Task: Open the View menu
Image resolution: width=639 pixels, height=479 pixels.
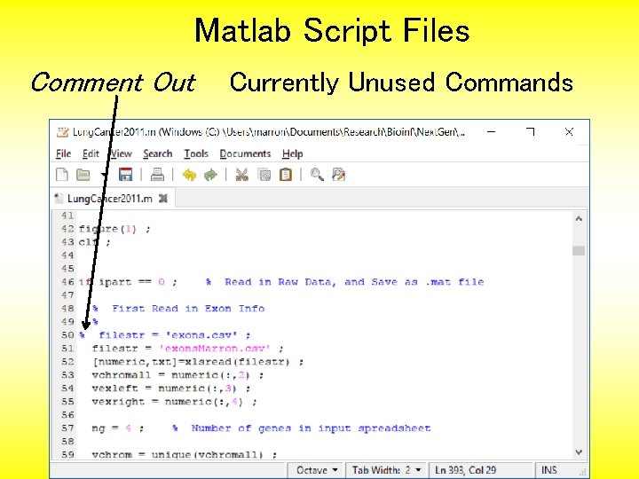Action: pyautogui.click(x=121, y=153)
